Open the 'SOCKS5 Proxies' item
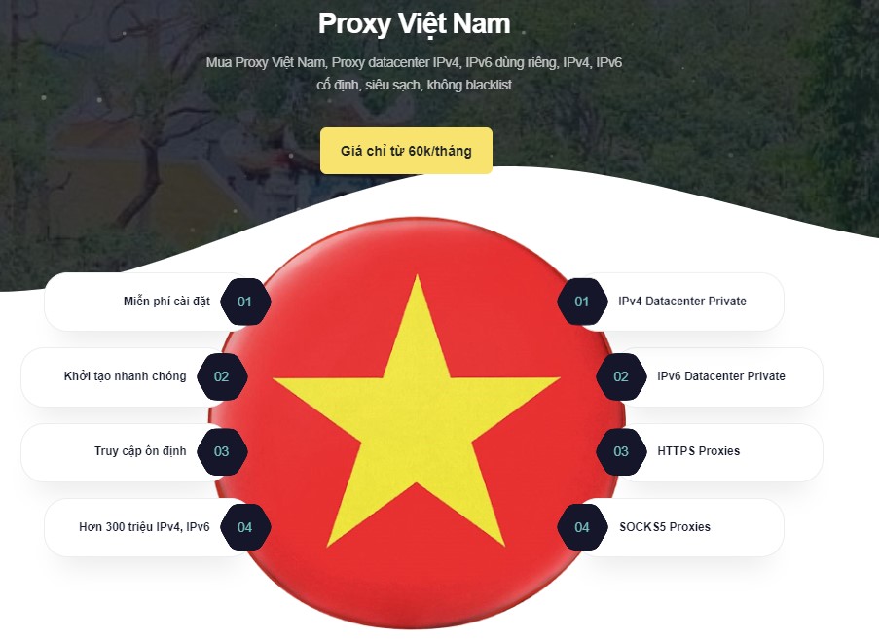879x640 pixels. pyautogui.click(x=681, y=527)
